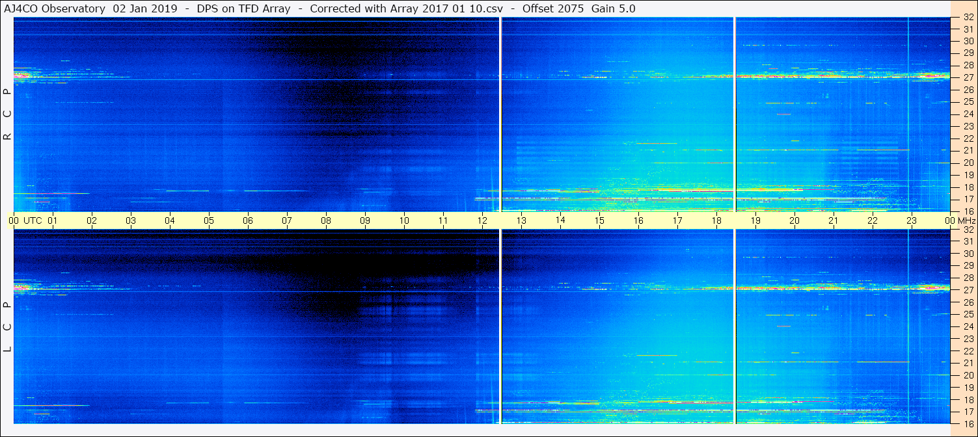Click the MHz label on time axis
The width and height of the screenshot is (978, 437).
click(x=966, y=220)
